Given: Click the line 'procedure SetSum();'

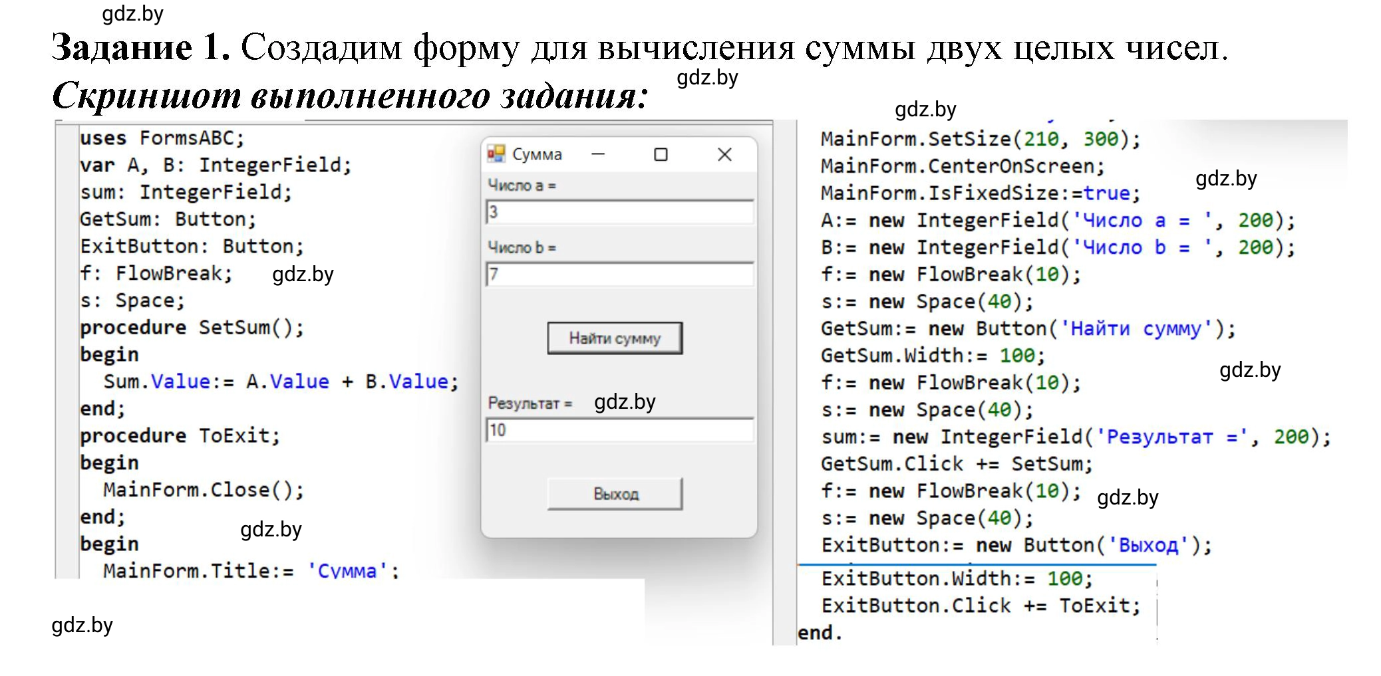Looking at the screenshot, I should (192, 328).
